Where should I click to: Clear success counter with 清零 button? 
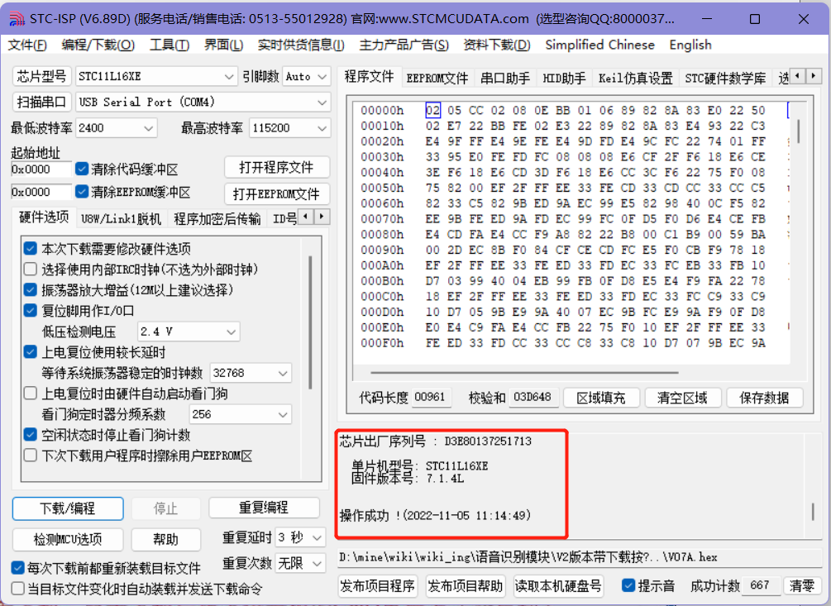802,585
